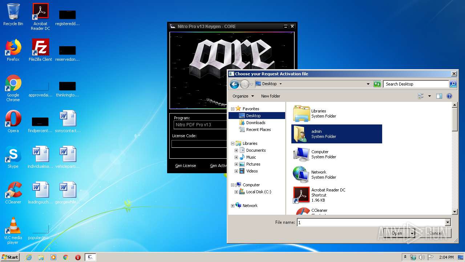The height and width of the screenshot is (262, 465).
Task: Open Windows Explorer from the taskbar
Action: point(41,257)
